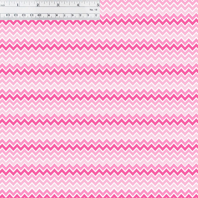Select the 2 inch mark on the ruler

click(38, 5)
